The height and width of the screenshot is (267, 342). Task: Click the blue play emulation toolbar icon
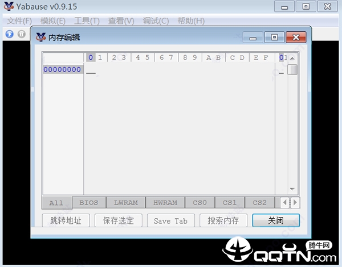9,34
